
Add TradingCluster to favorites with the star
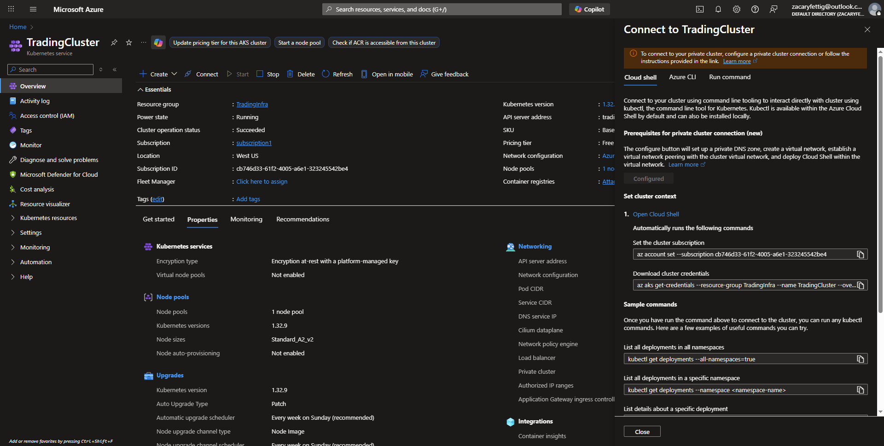[x=129, y=43]
